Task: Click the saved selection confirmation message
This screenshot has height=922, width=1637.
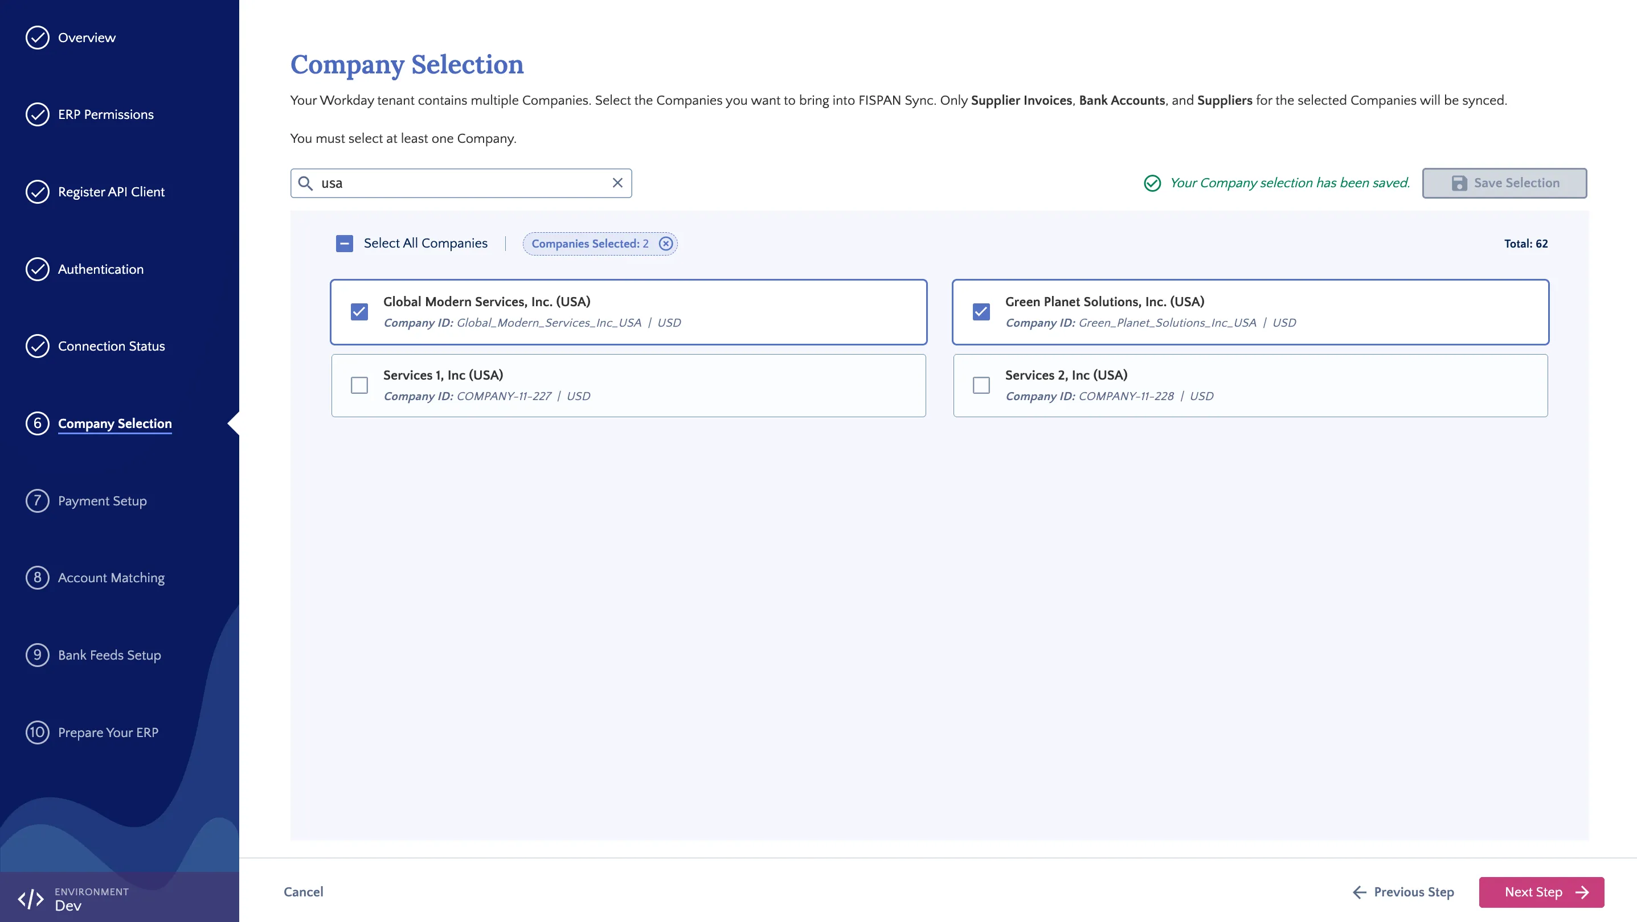Action: 1290,183
